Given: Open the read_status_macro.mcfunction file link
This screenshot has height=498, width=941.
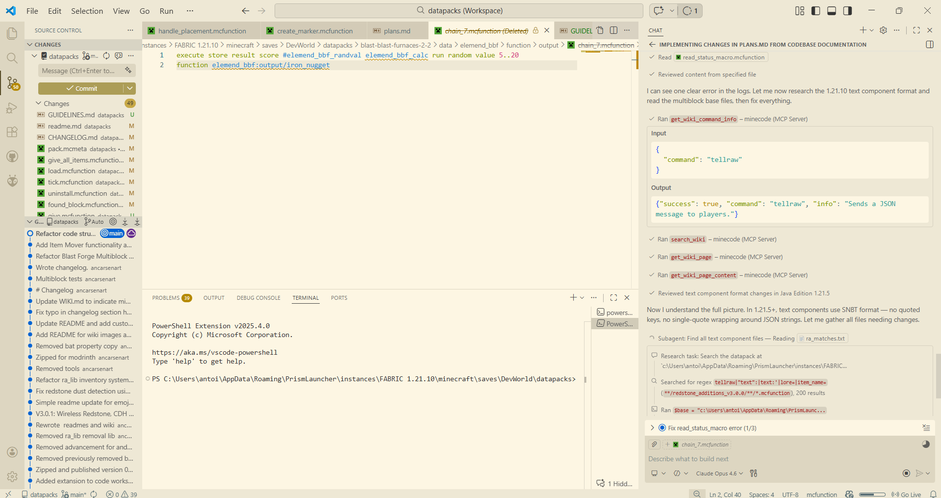Looking at the screenshot, I should pos(720,57).
